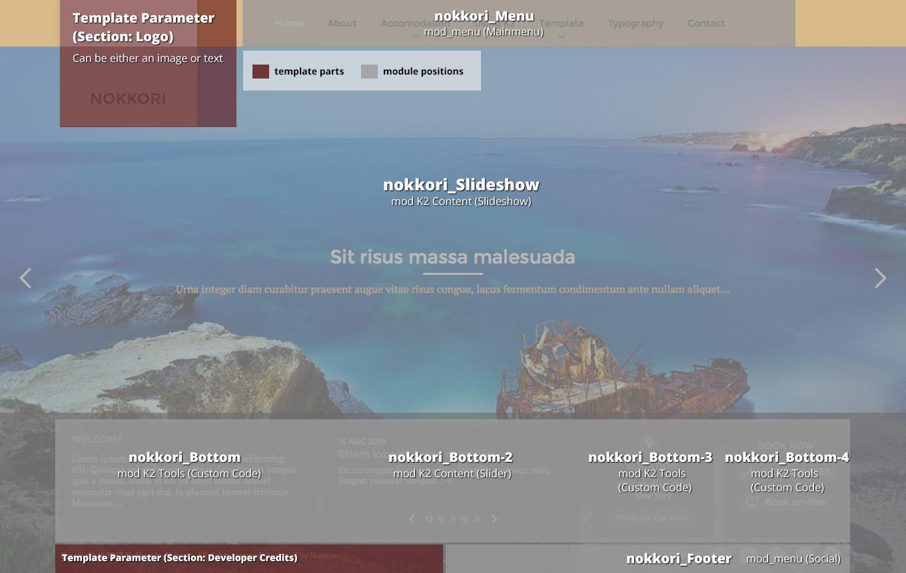Click the nokkori_Slideshow position label
This screenshot has width=906, height=573.
coord(461,185)
